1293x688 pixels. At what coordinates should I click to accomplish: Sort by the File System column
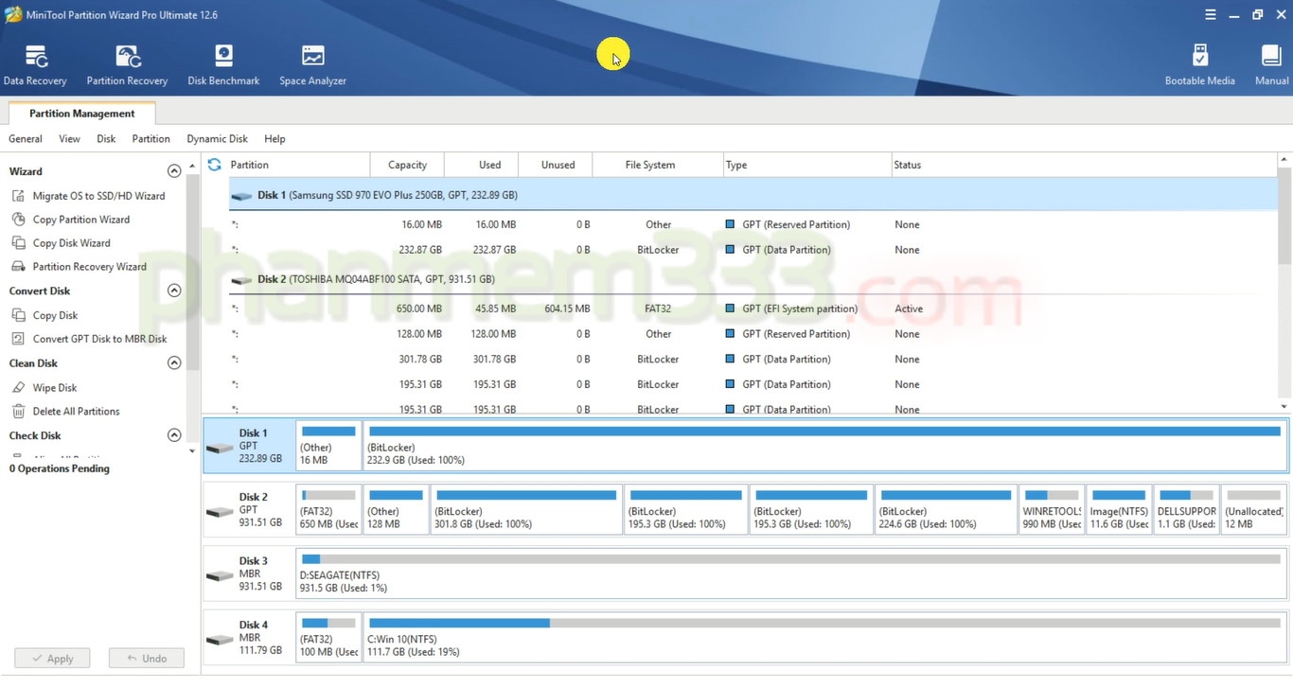(658, 165)
